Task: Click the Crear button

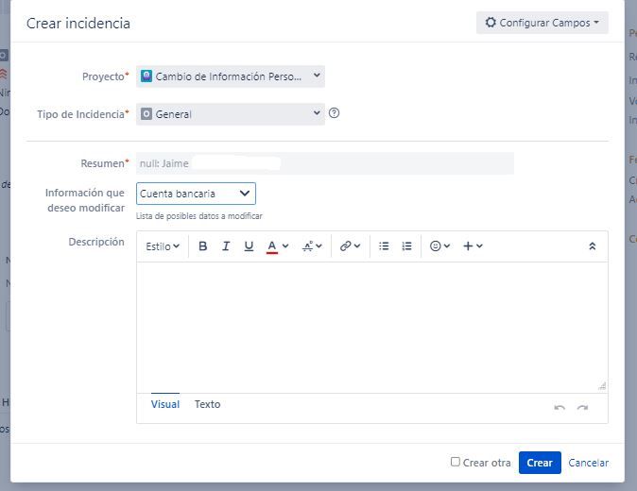Action: 540,463
